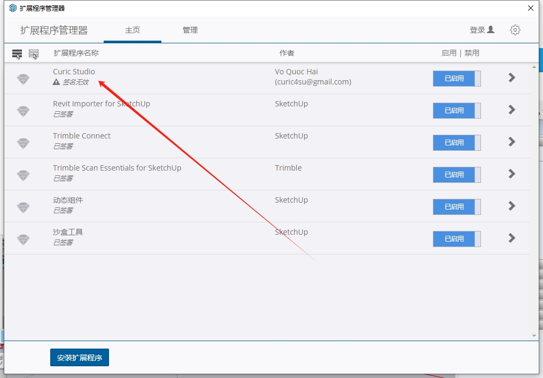Click SketchUp author in 动态组件 row
The width and height of the screenshot is (543, 378).
click(x=291, y=200)
